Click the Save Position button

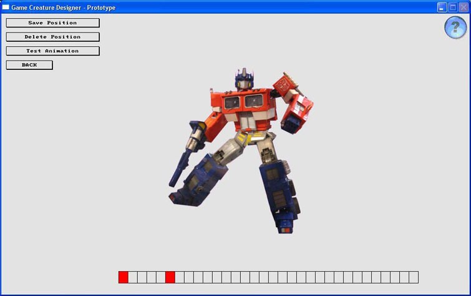pyautogui.click(x=52, y=22)
